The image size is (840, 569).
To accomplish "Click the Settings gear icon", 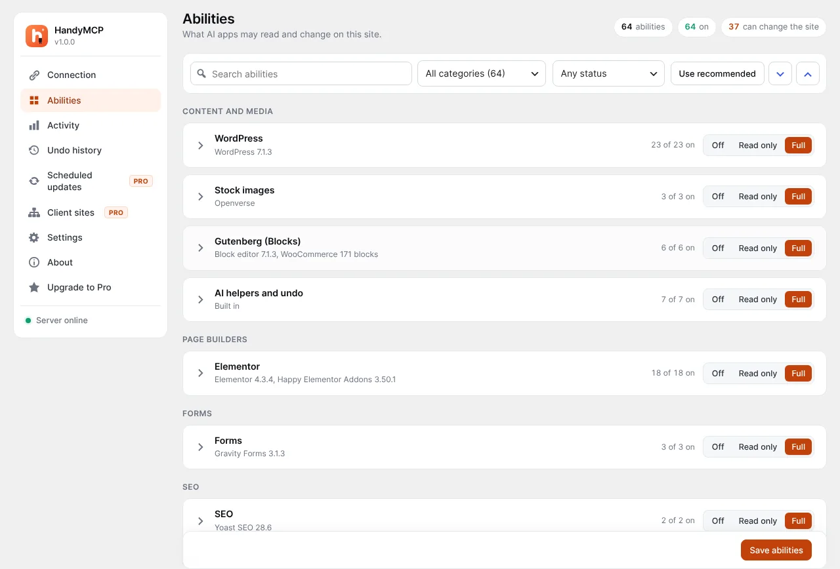I will click(x=34, y=237).
